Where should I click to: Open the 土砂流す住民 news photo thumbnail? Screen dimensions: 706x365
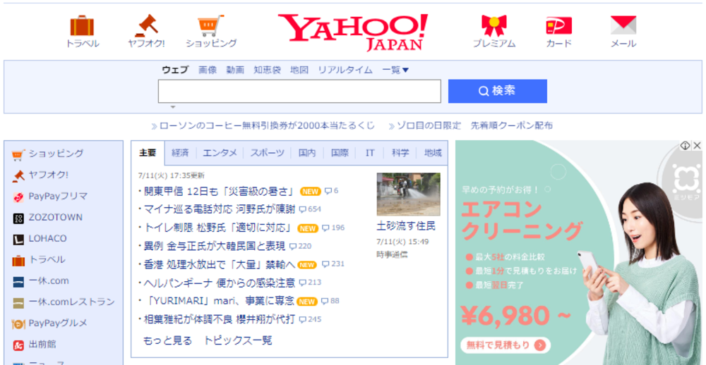(408, 194)
